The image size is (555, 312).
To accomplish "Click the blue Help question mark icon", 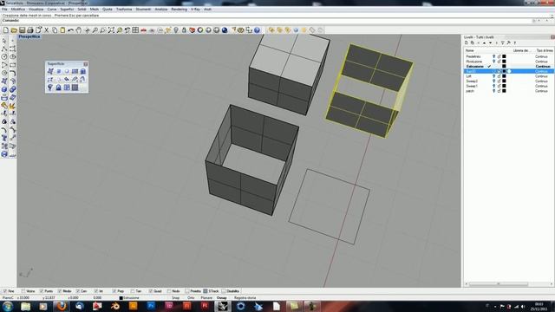I will click(x=257, y=30).
